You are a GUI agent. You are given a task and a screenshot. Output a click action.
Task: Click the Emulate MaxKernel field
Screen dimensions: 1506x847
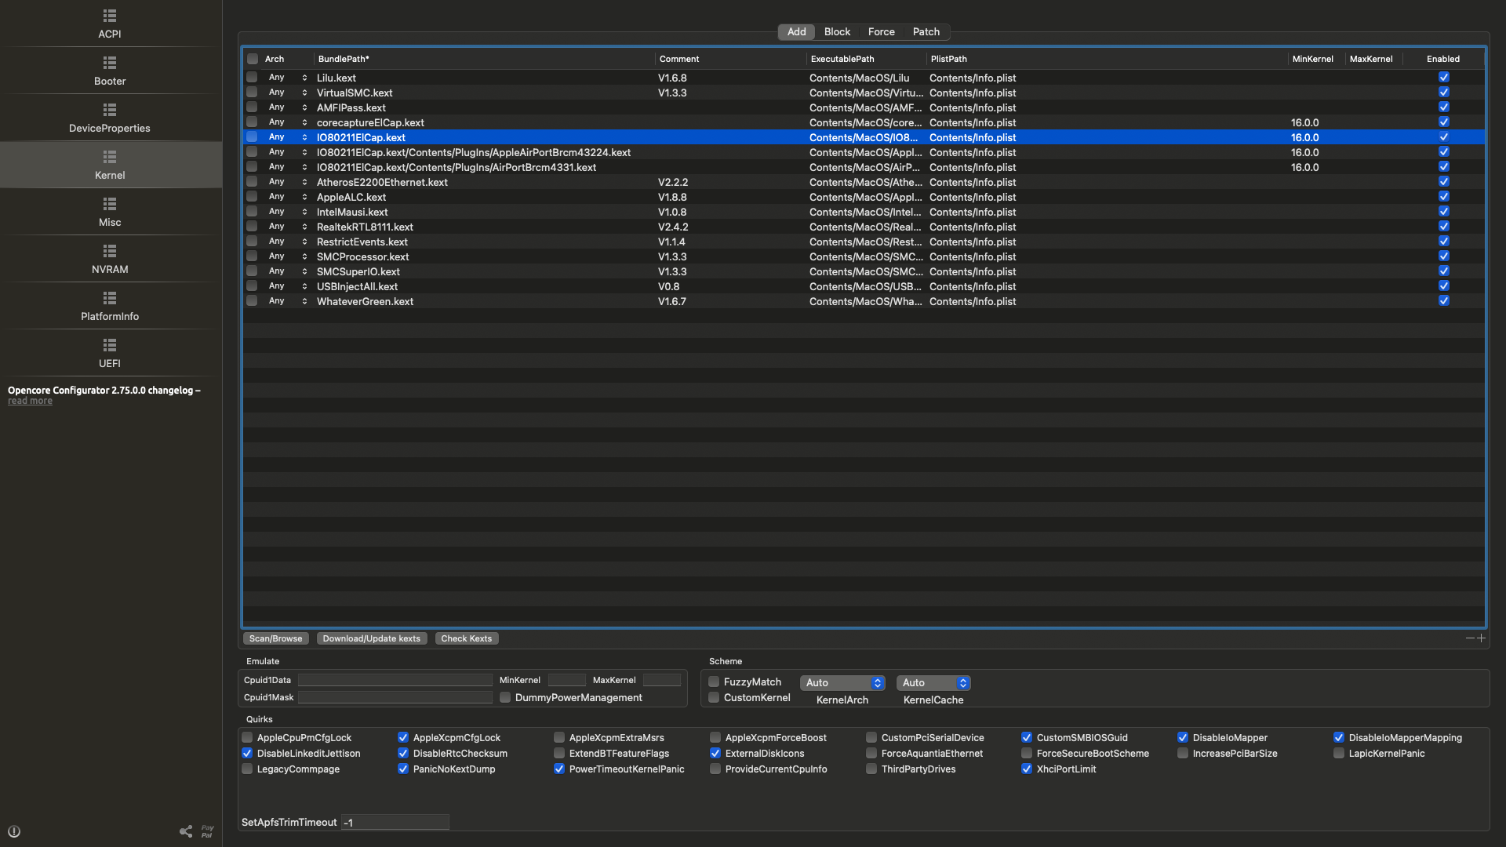pos(662,680)
